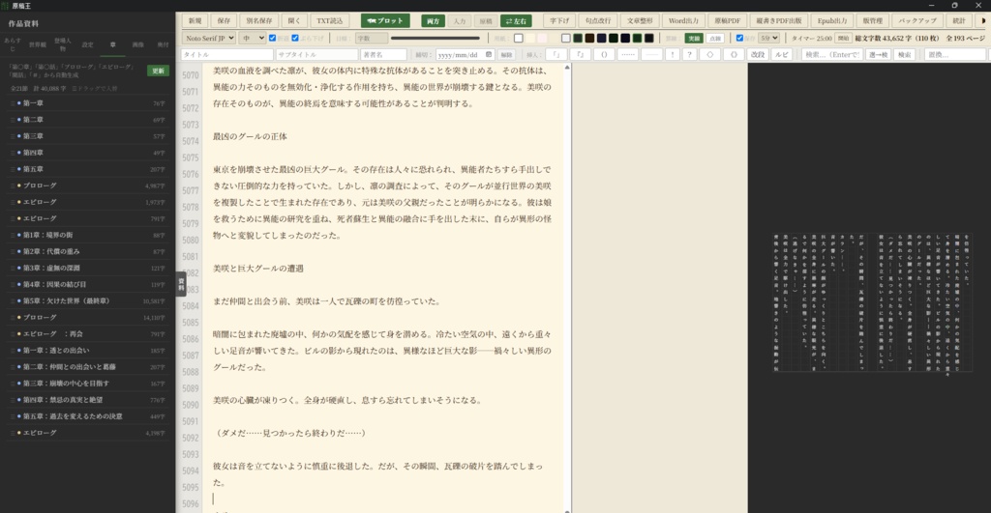This screenshot has height=513, width=991.
Task: Select the 章 chapter tab
Action: [112, 44]
